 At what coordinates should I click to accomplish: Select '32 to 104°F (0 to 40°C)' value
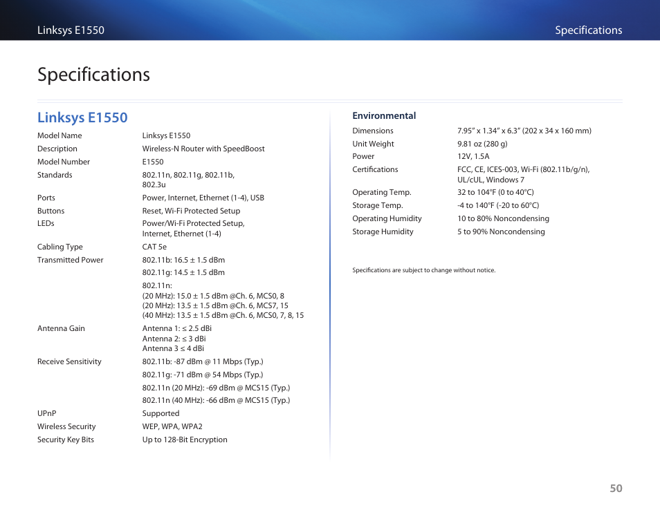point(495,192)
